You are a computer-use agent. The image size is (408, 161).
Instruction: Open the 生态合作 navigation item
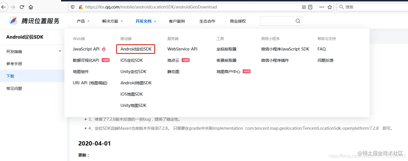click(207, 21)
